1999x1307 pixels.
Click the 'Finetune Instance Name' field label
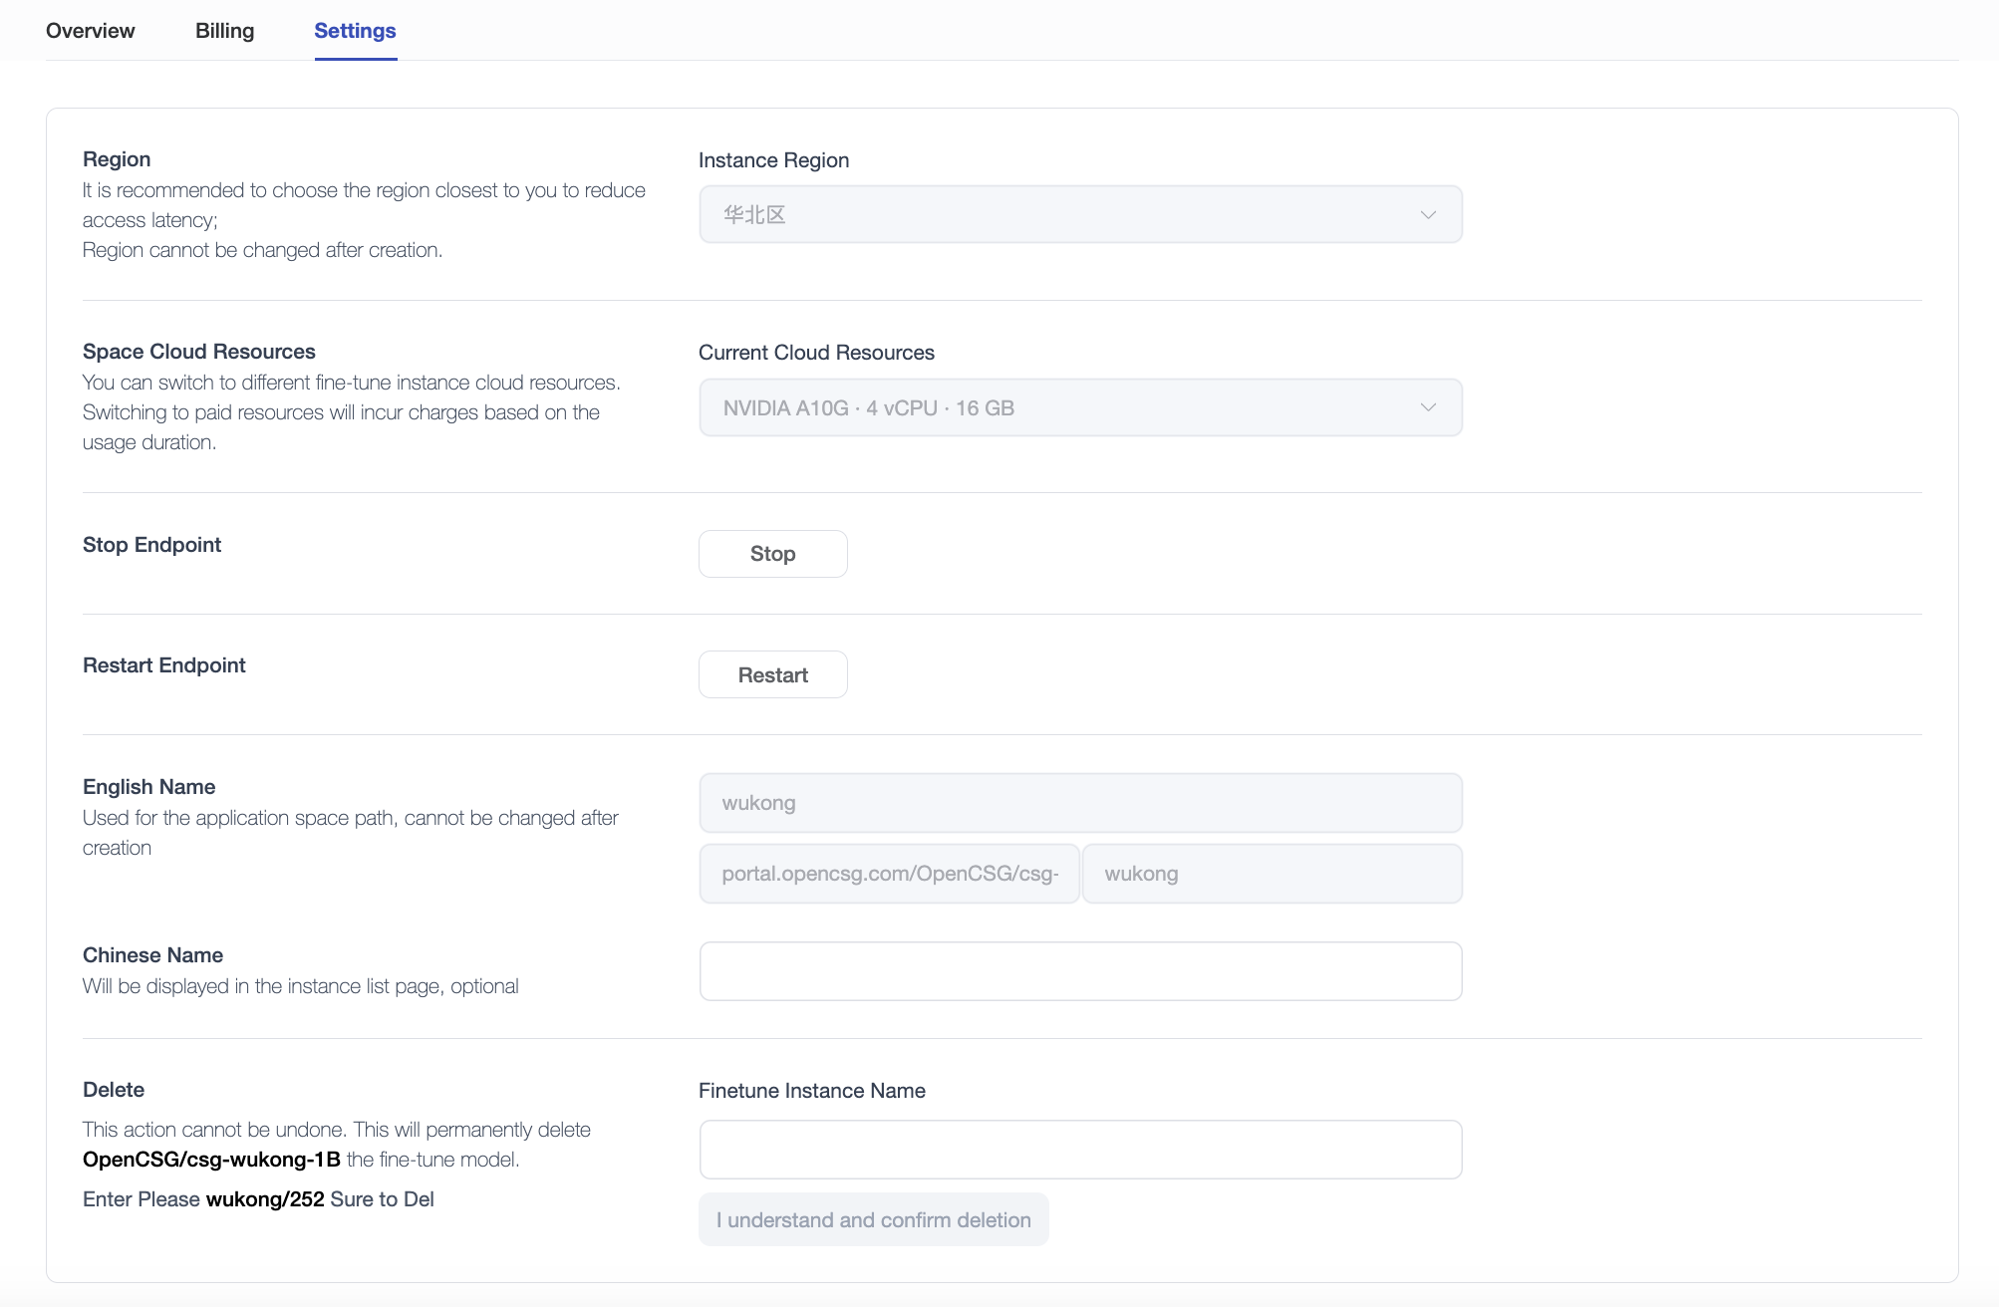[x=811, y=1091]
